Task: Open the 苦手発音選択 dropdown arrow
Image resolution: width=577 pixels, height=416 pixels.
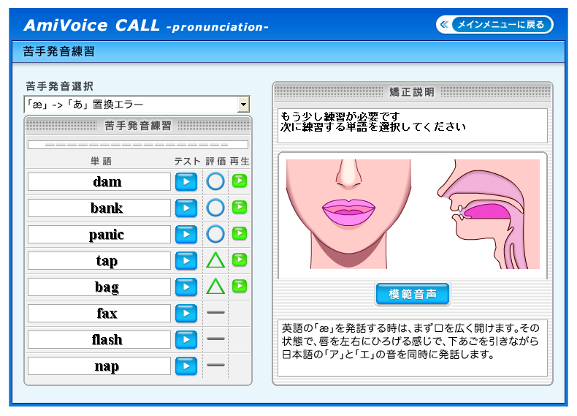Action: click(x=243, y=105)
